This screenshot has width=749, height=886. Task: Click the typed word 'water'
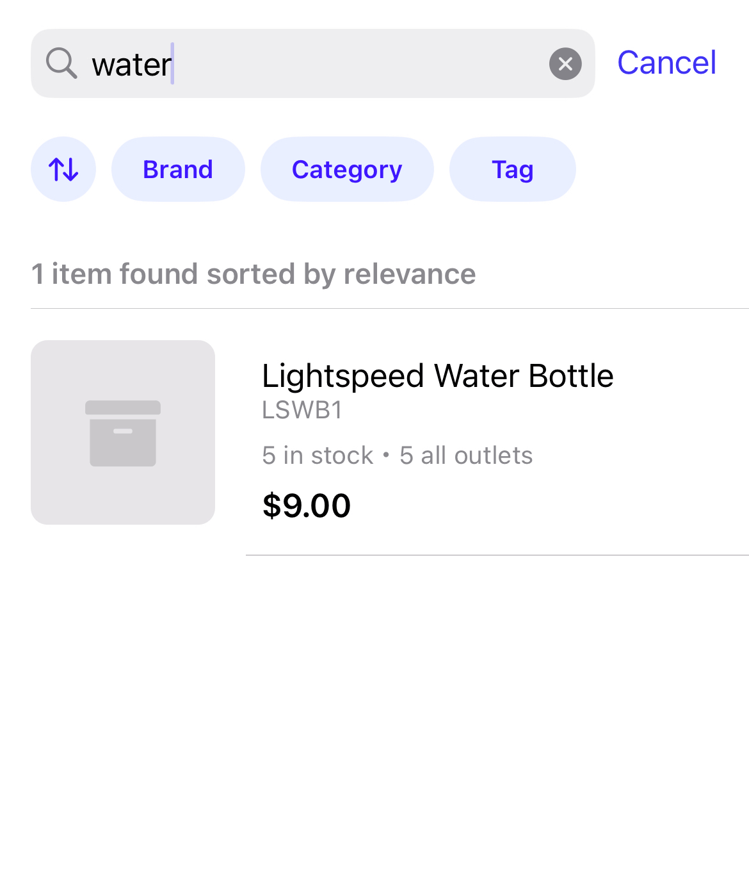131,65
